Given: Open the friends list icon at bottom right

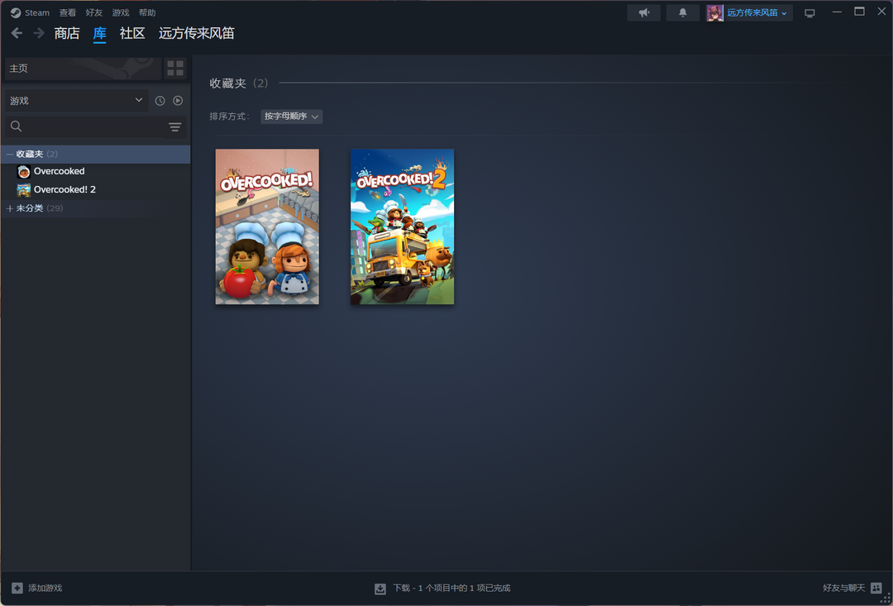Looking at the screenshot, I should 876,589.
